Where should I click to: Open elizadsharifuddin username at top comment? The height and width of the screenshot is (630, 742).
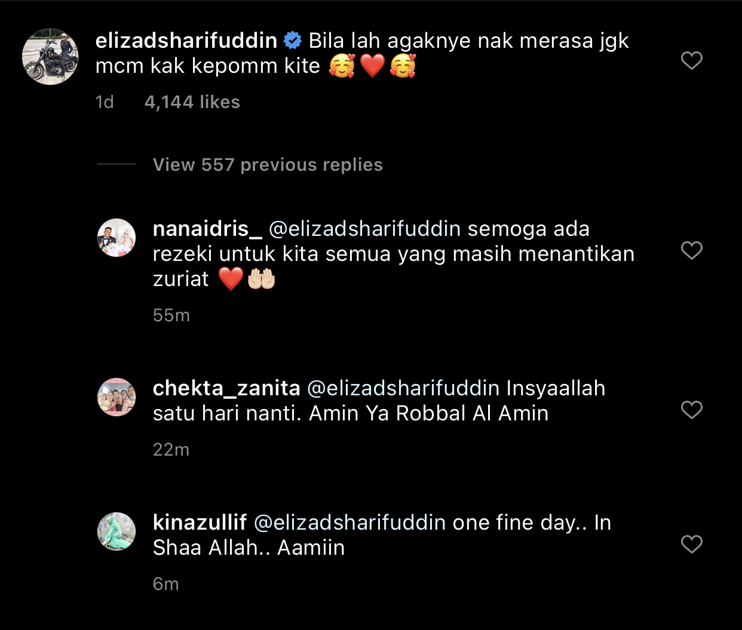pyautogui.click(x=186, y=41)
